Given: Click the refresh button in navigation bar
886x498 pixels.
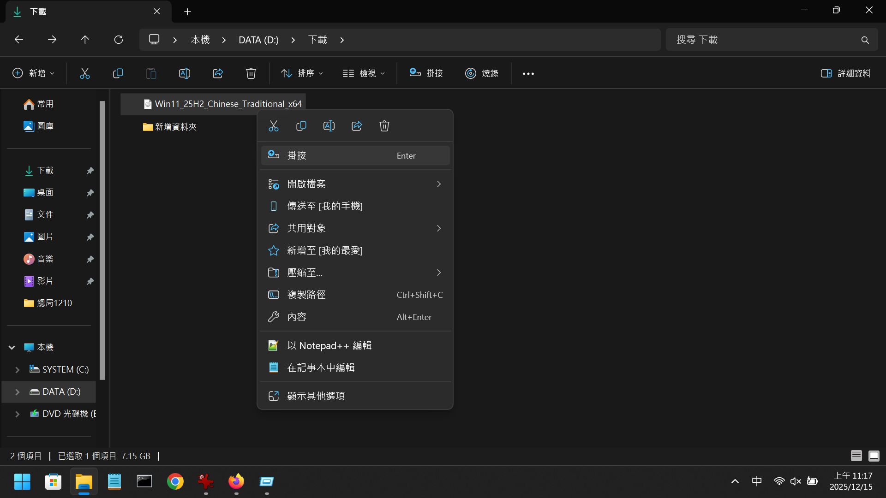Looking at the screenshot, I should click(119, 40).
